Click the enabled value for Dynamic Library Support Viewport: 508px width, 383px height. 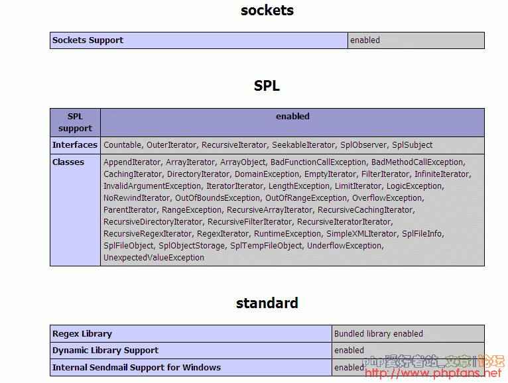tap(349, 351)
